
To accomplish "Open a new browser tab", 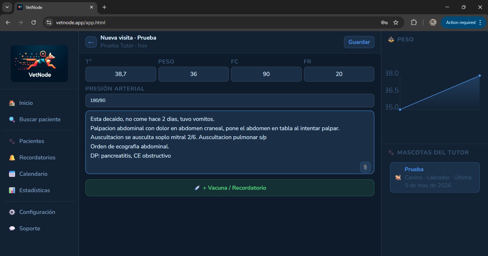I will click(104, 7).
